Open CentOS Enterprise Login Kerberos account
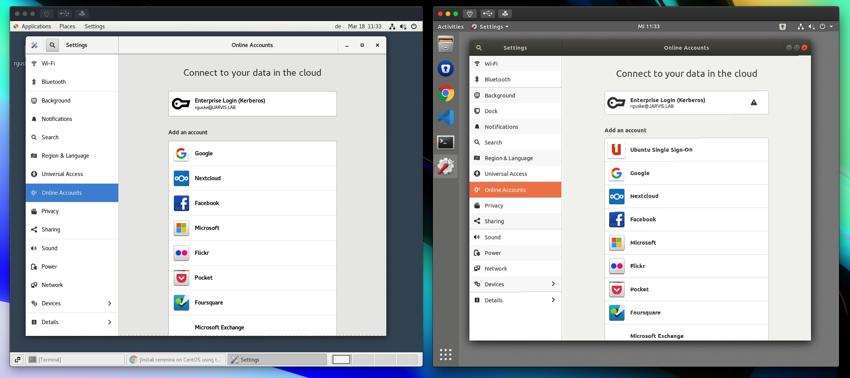This screenshot has height=378, width=850. pos(253,104)
